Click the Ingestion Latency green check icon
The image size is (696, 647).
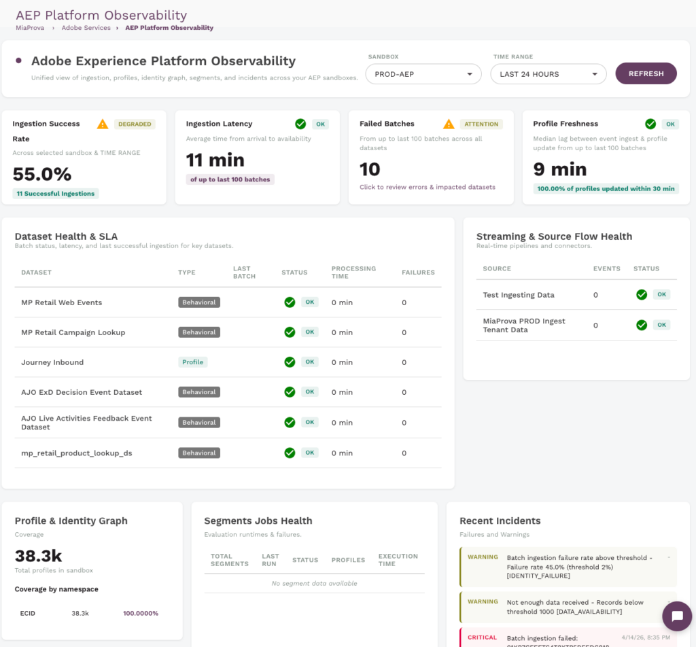tap(300, 124)
